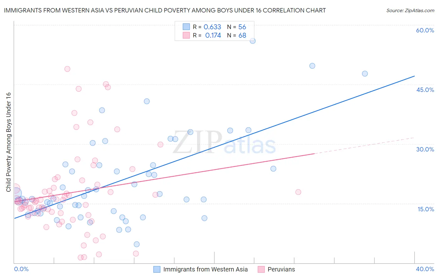Image resolution: width=438 pixels, height=278 pixels.
Task: Click the 15.0% y-axis label
Action: pos(426,209)
